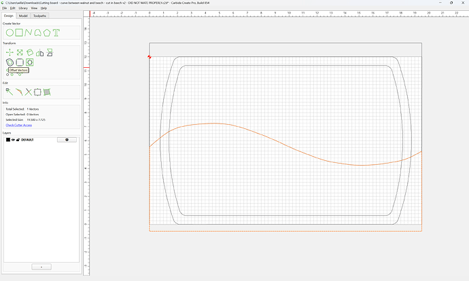This screenshot has width=469, height=281.
Task: Open the View menu
Action: 35,8
